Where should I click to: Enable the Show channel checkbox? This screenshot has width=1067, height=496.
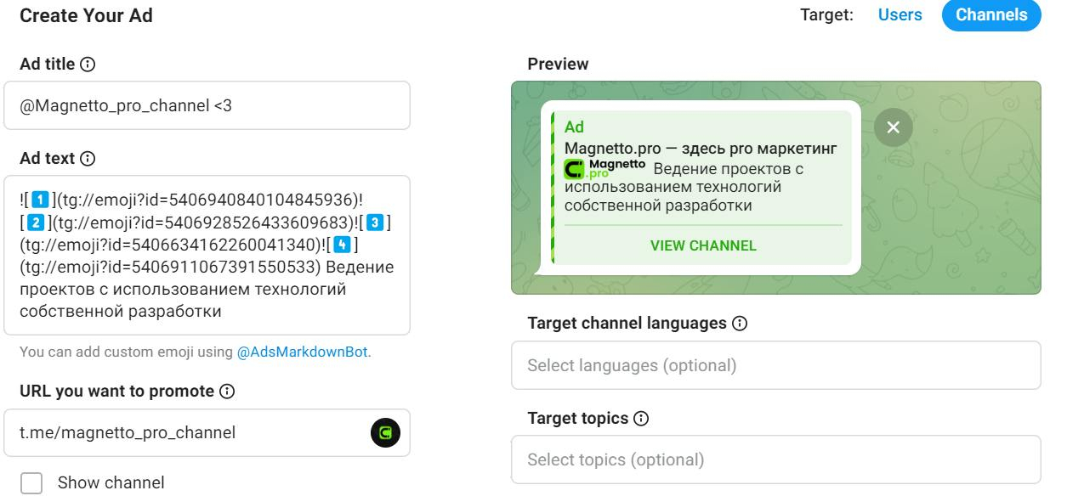(31, 483)
